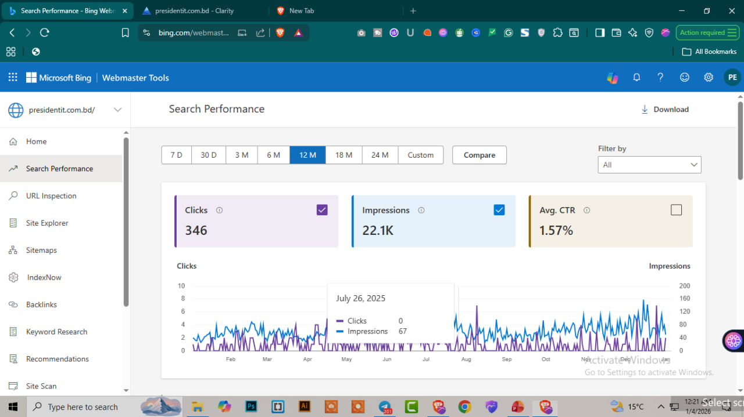The width and height of the screenshot is (744, 417).
Task: Click the Download report icon
Action: click(x=645, y=109)
